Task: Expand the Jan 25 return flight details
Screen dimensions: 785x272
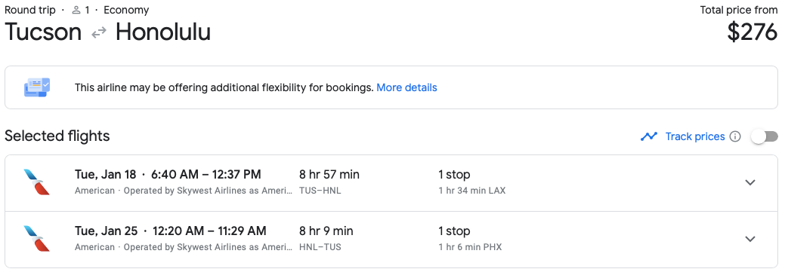Action: (x=750, y=239)
